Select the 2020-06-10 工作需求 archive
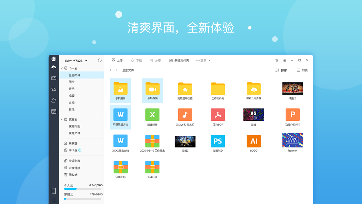This screenshot has width=362, height=204. pyautogui.click(x=152, y=143)
